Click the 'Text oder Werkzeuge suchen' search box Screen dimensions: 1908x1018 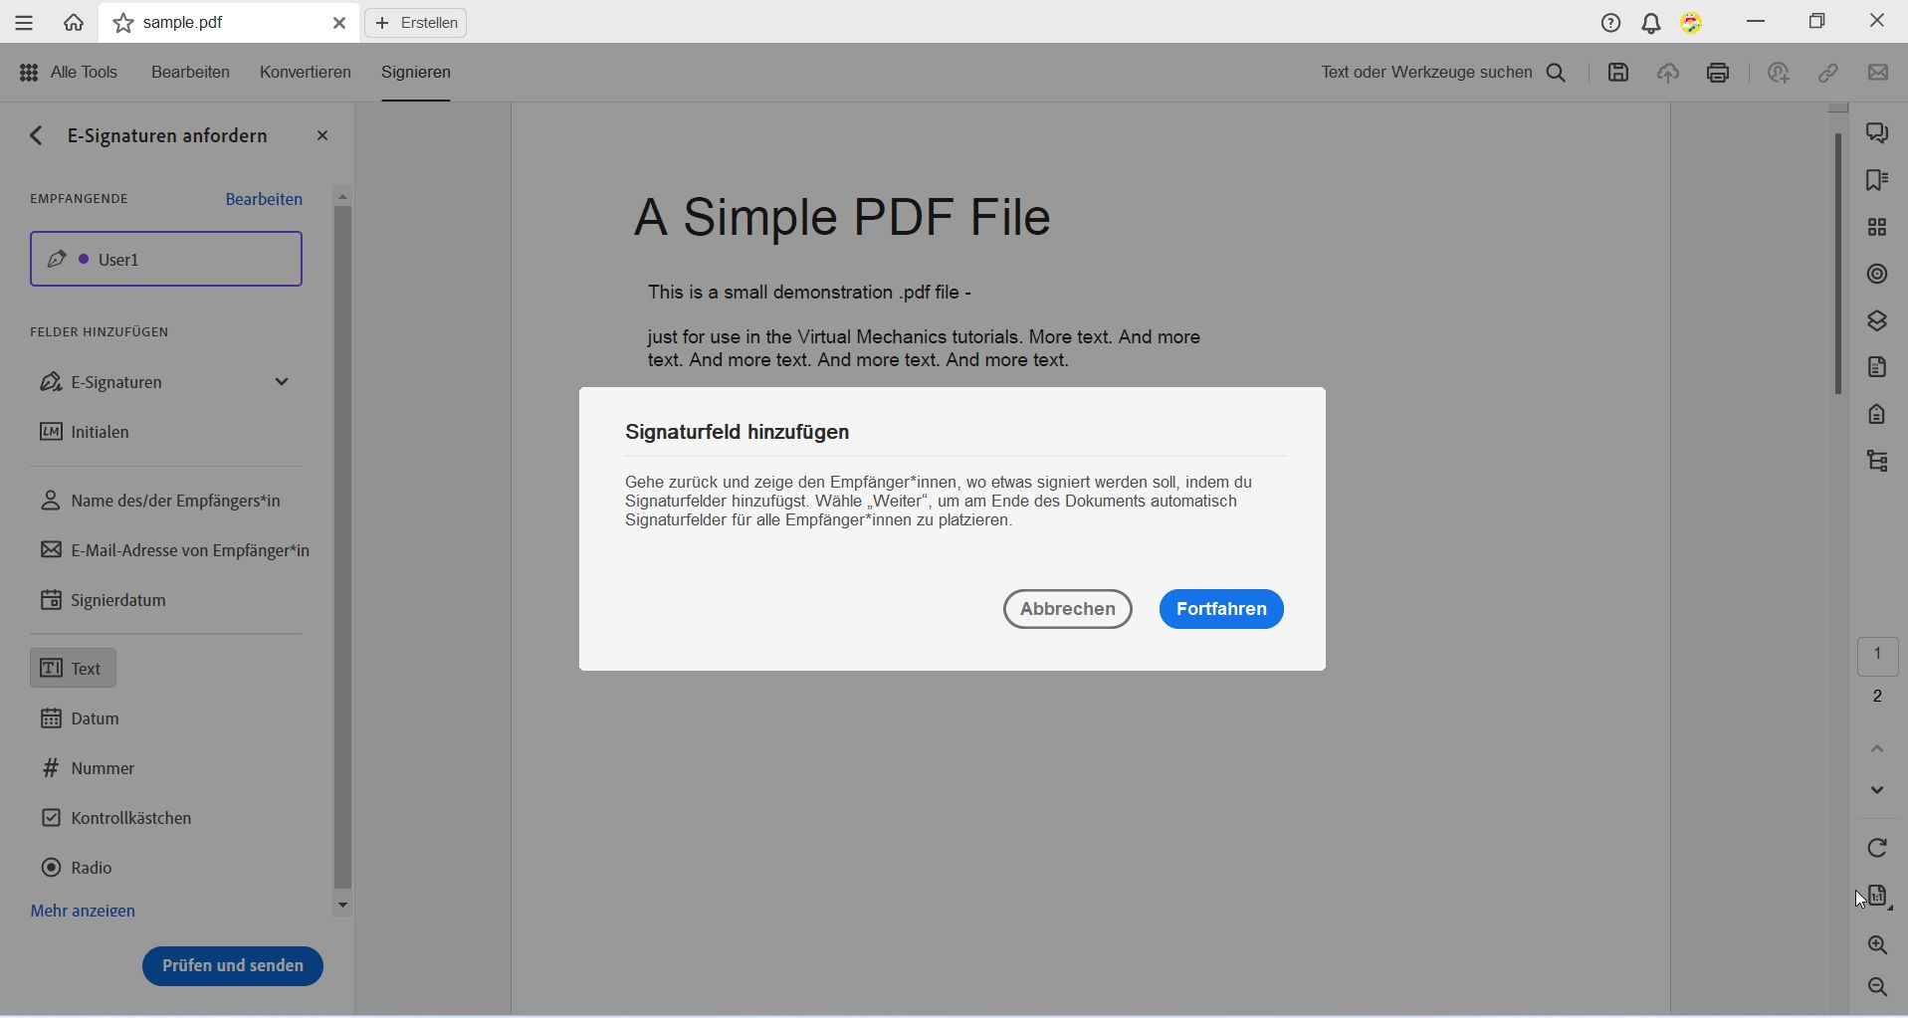tap(1426, 73)
